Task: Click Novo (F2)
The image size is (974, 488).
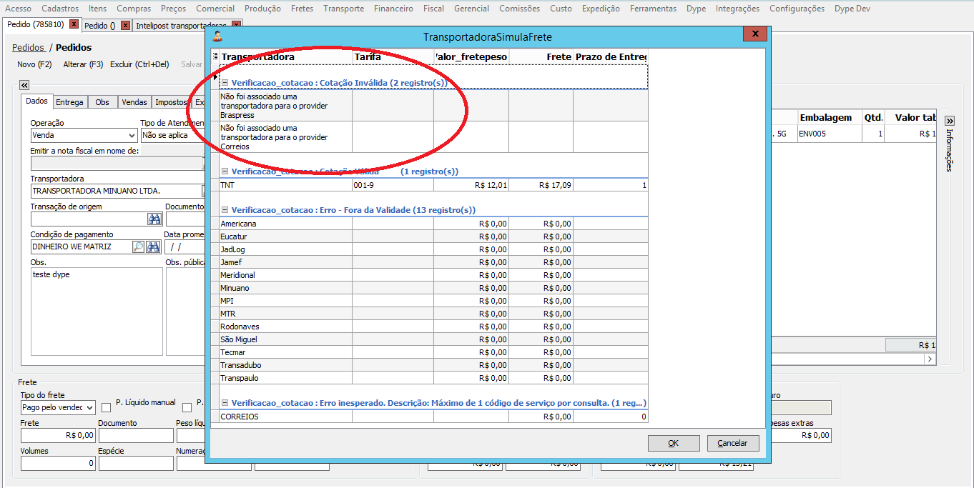Action: [34, 64]
